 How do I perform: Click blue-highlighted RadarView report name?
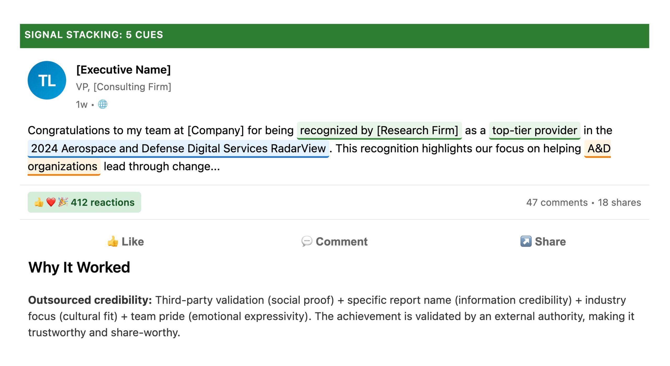click(178, 148)
